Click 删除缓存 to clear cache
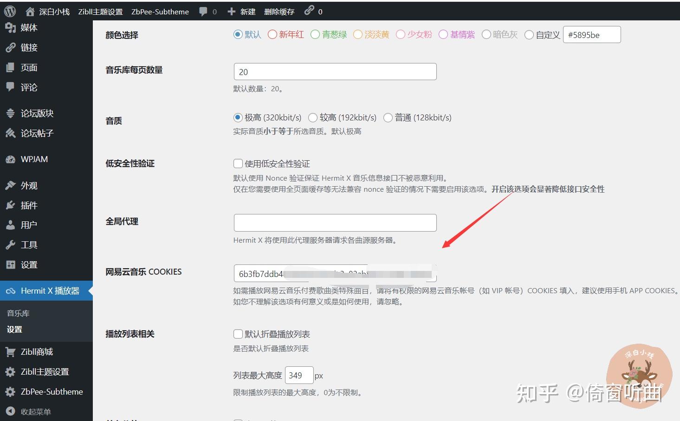The image size is (680, 421). (x=279, y=12)
